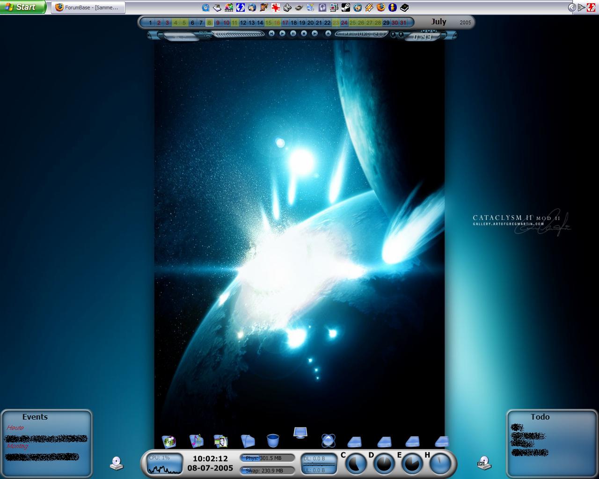
Task: Skip to next track in player
Action: coord(314,34)
